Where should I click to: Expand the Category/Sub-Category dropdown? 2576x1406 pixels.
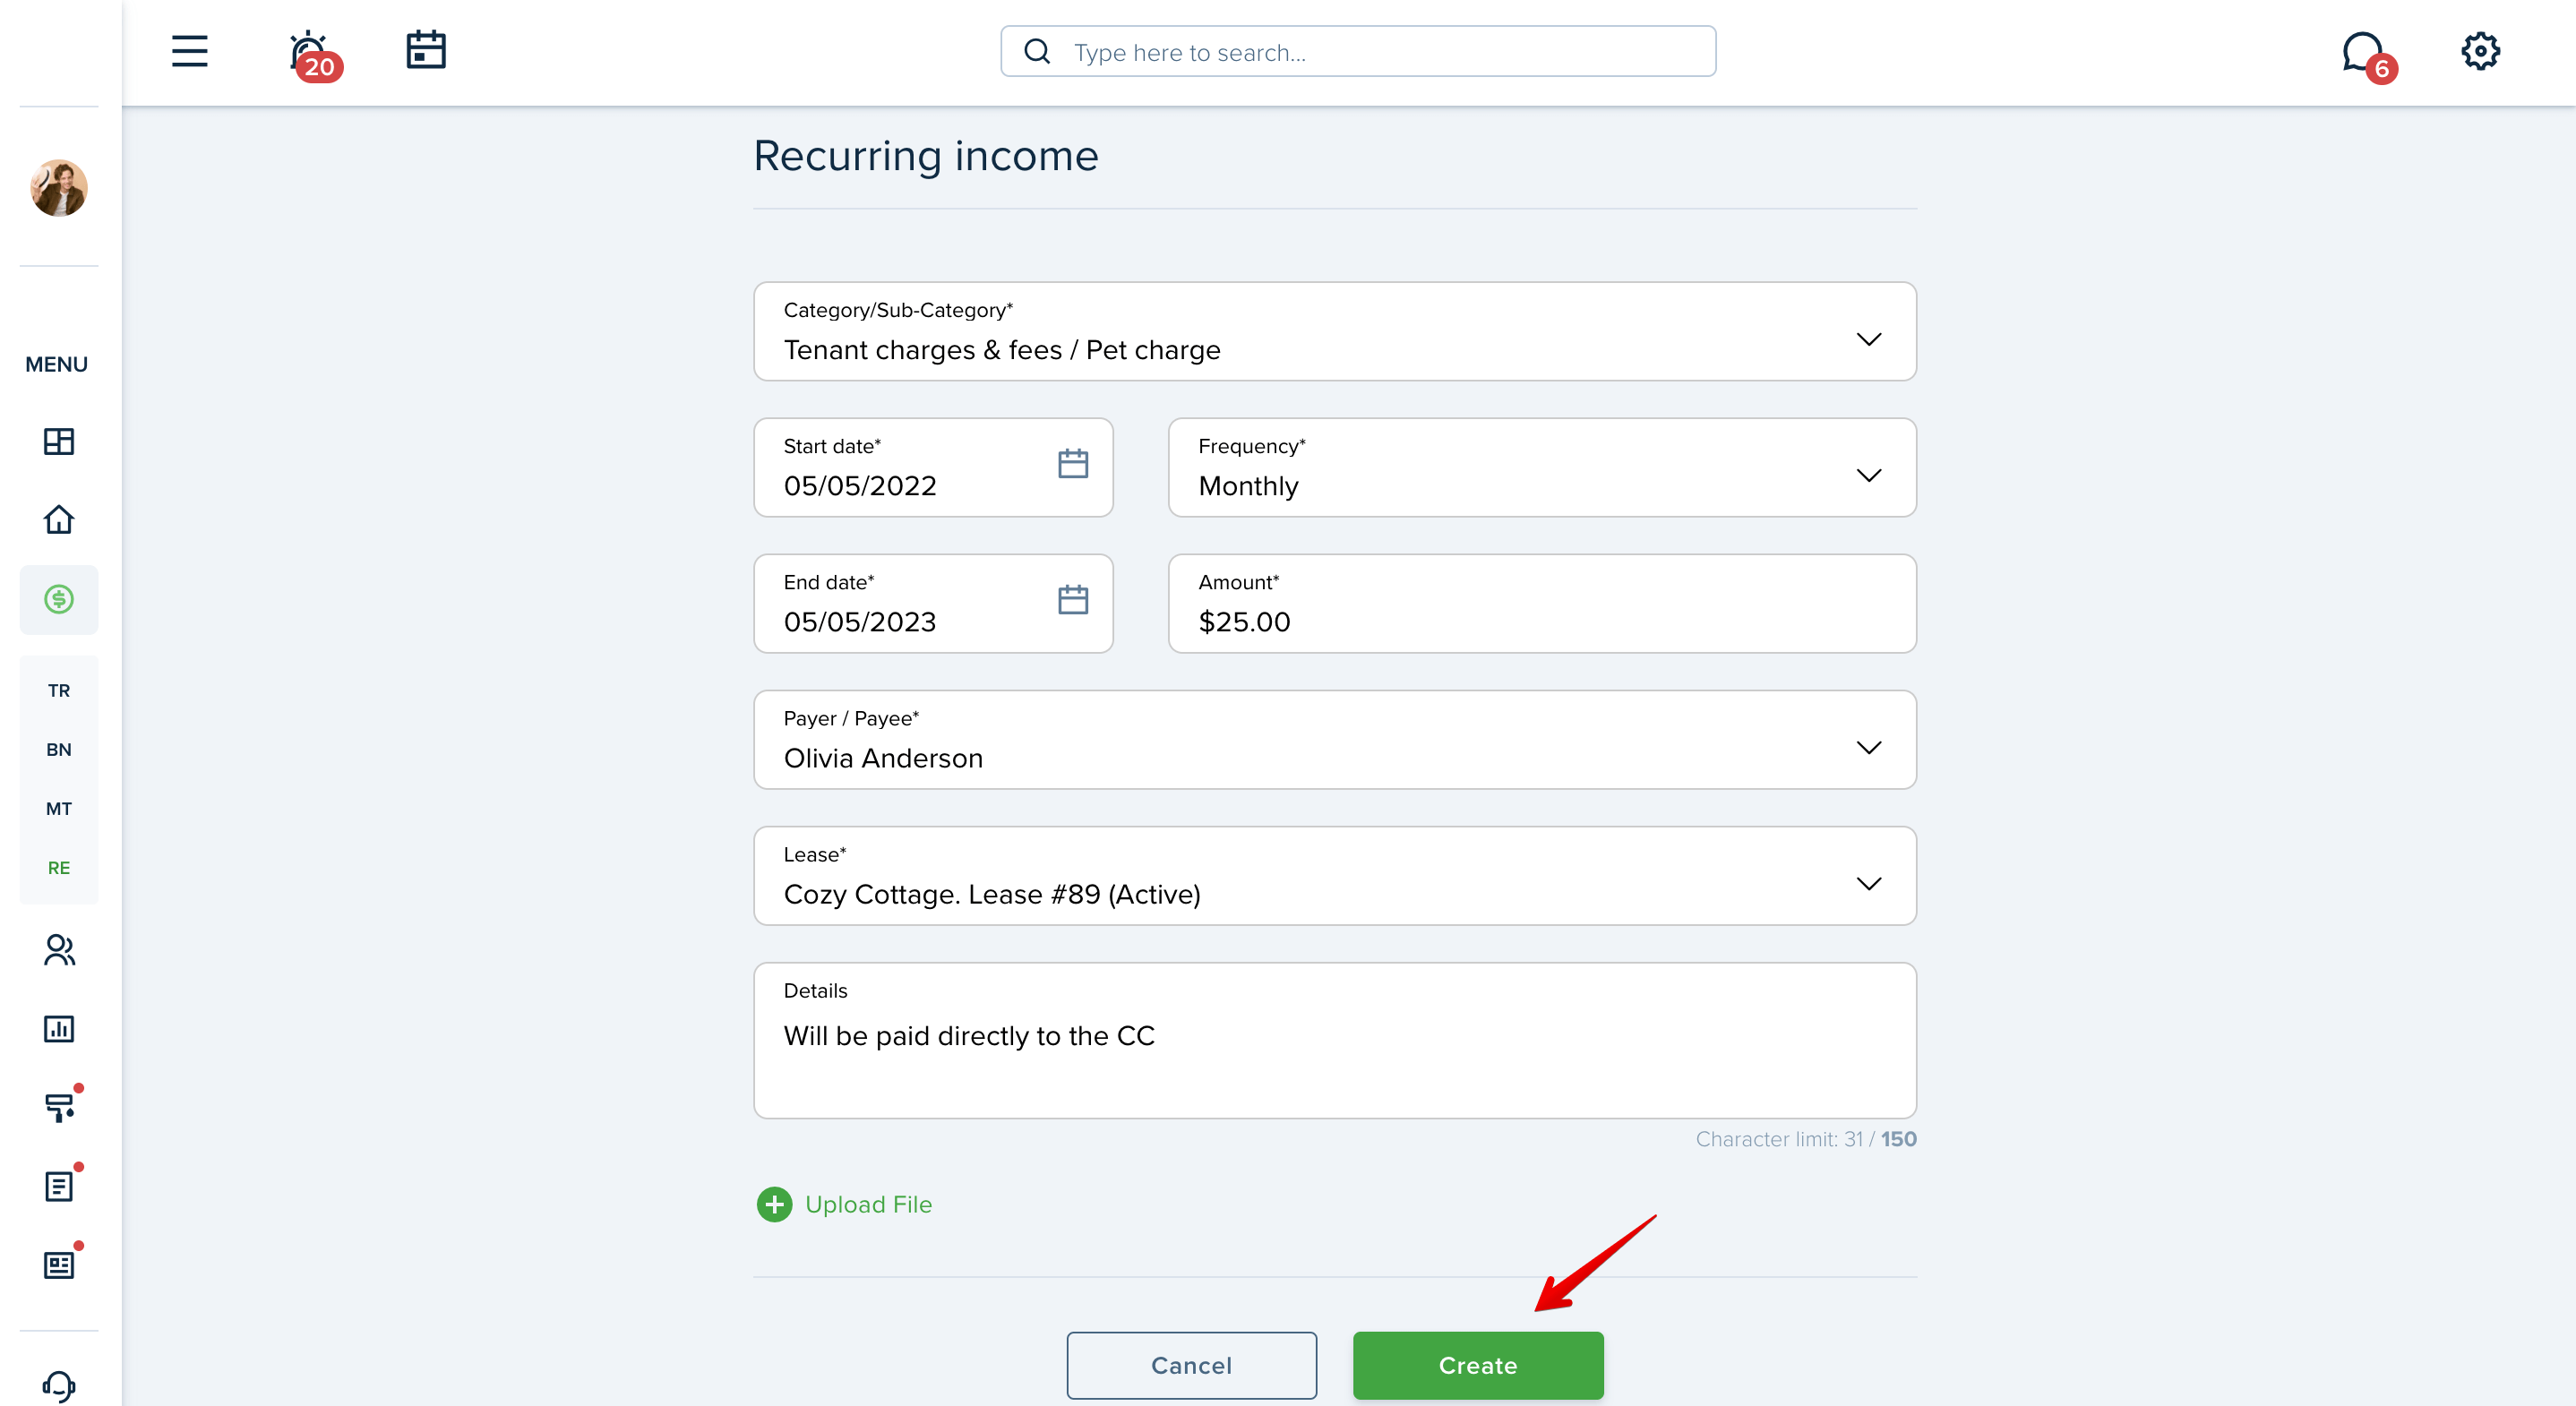click(1334, 331)
